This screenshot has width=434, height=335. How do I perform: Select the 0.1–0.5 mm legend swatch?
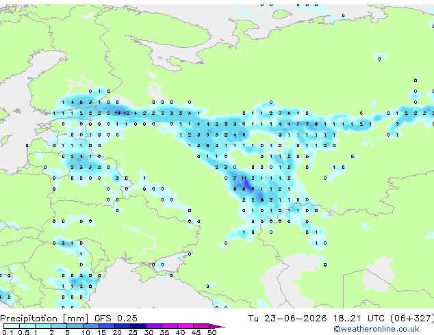(12, 326)
